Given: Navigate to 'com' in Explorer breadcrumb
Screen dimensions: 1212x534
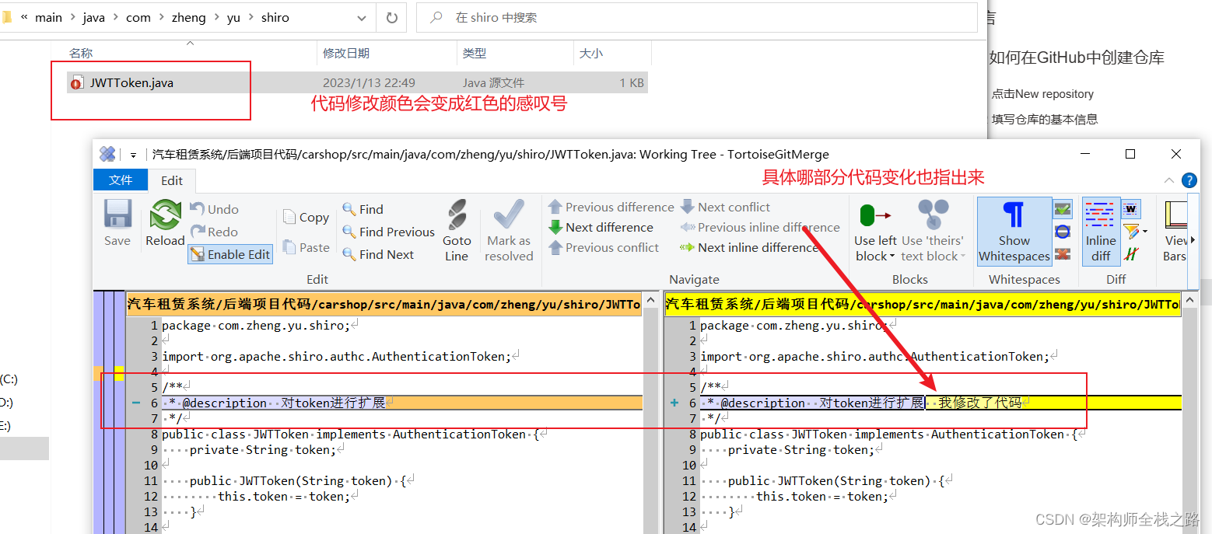Looking at the screenshot, I should [138, 17].
